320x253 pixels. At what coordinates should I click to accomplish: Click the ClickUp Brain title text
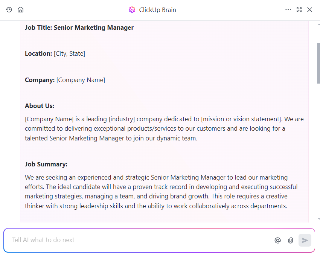(x=157, y=10)
